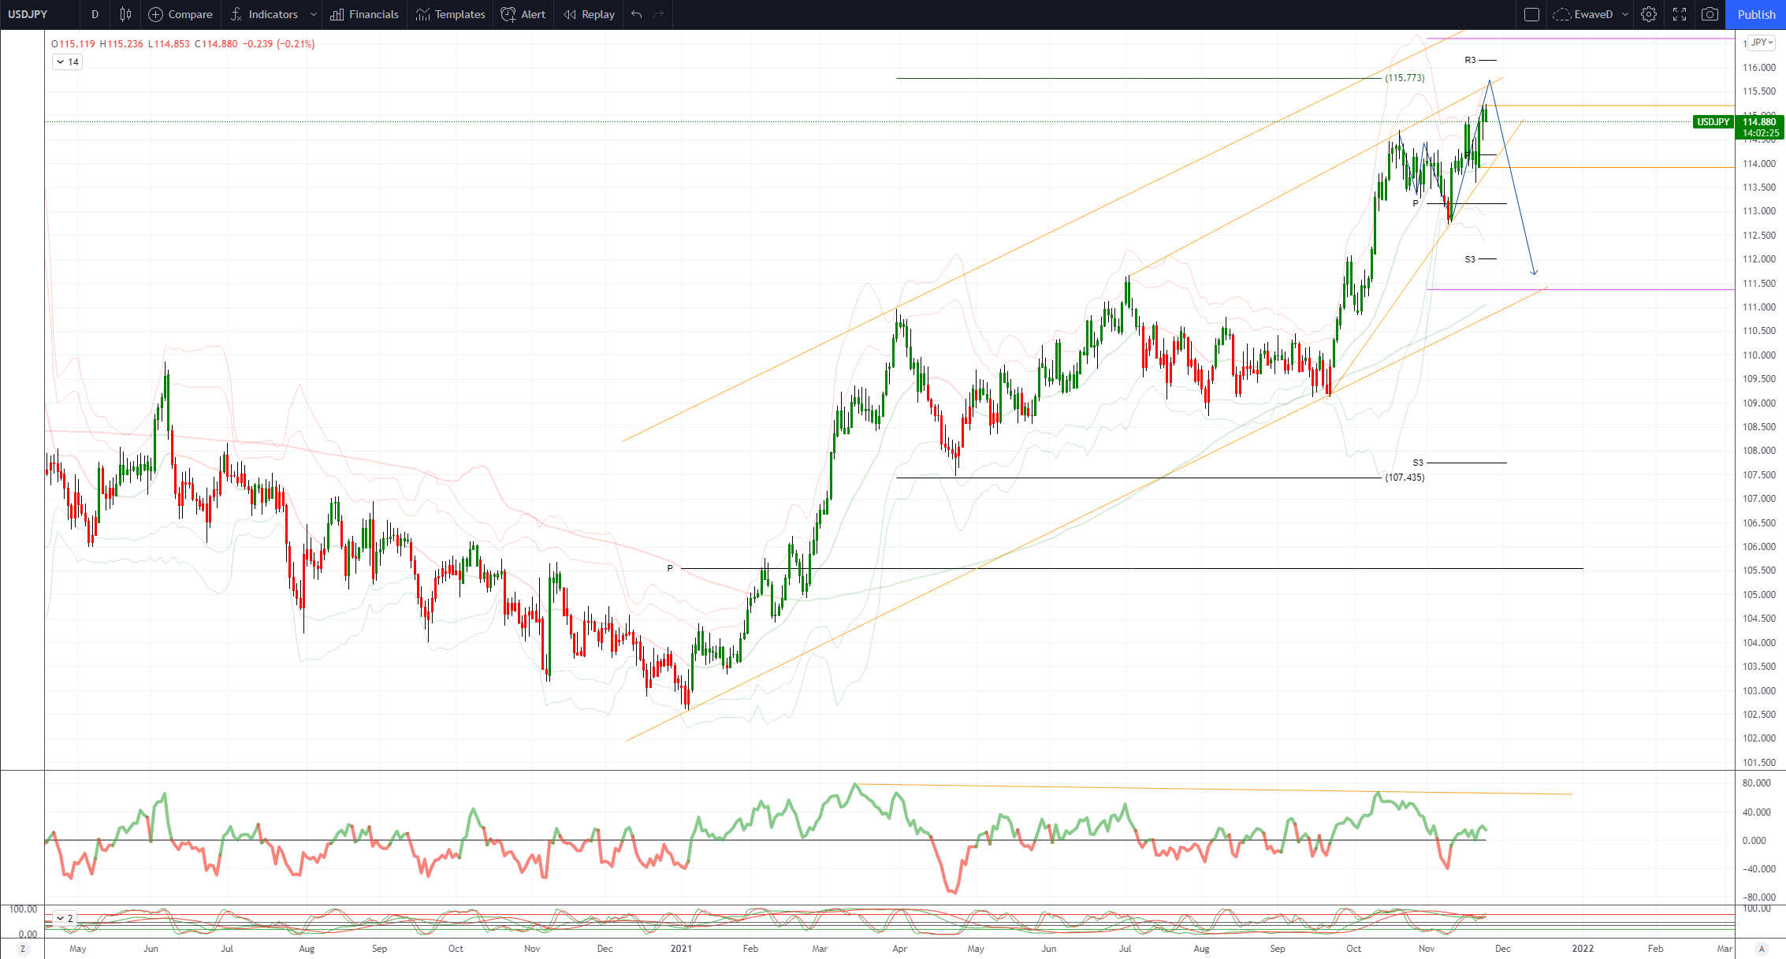The width and height of the screenshot is (1786, 959).
Task: Take a chart snapshot with camera icon
Action: click(x=1710, y=14)
